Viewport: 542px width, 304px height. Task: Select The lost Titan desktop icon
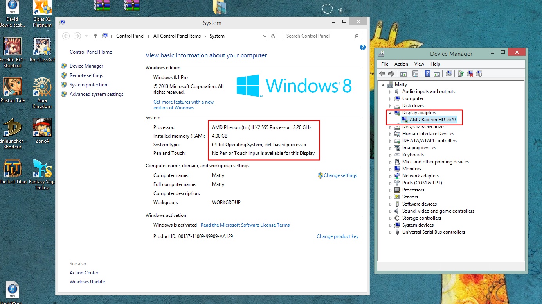point(13,172)
